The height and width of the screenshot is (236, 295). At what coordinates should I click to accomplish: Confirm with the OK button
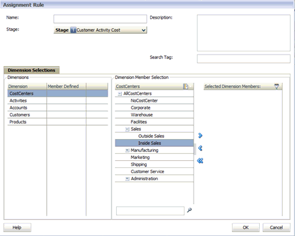(246, 228)
